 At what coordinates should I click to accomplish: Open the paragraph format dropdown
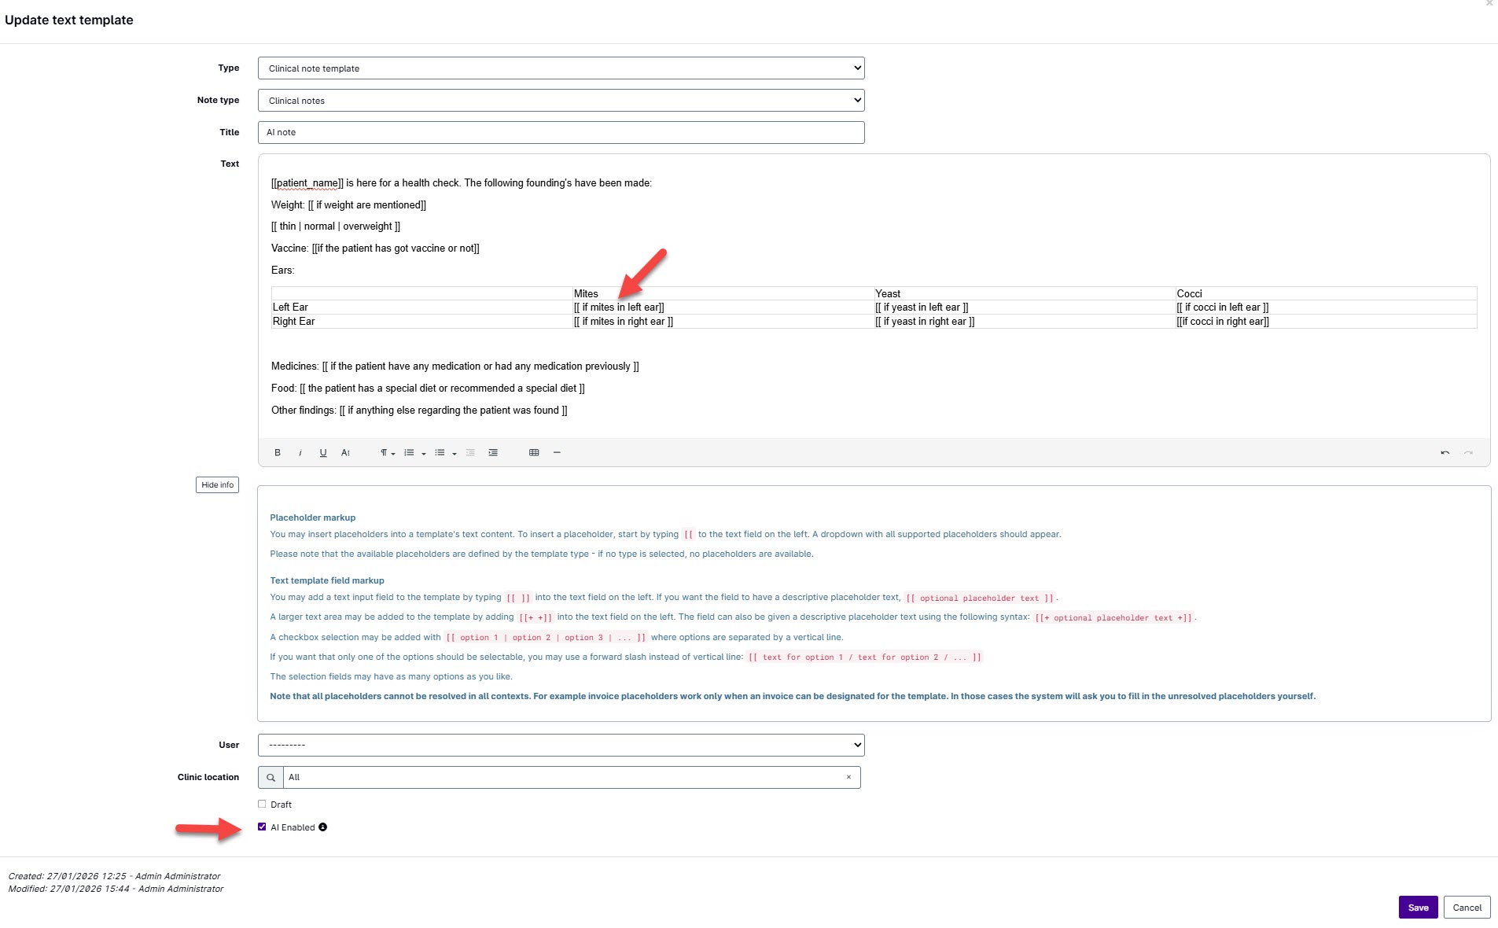click(387, 453)
